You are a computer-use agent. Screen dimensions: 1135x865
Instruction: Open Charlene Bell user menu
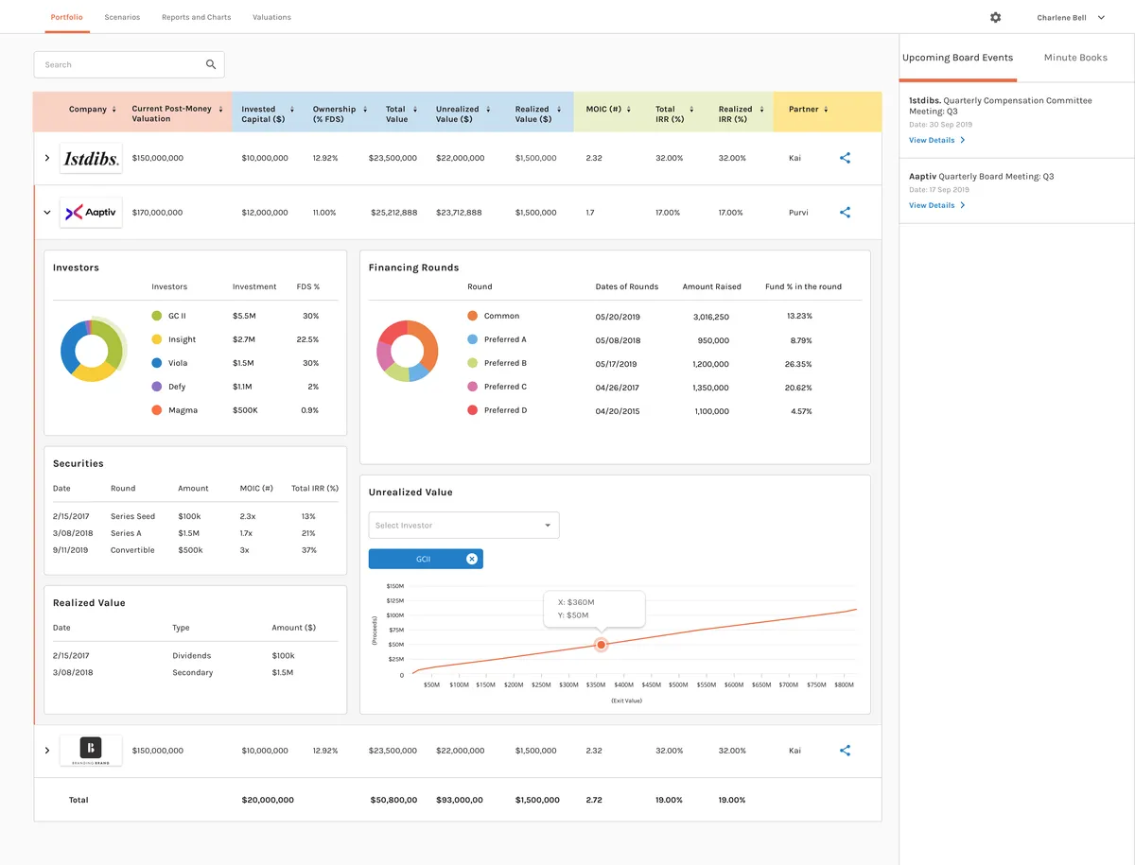tap(1070, 18)
